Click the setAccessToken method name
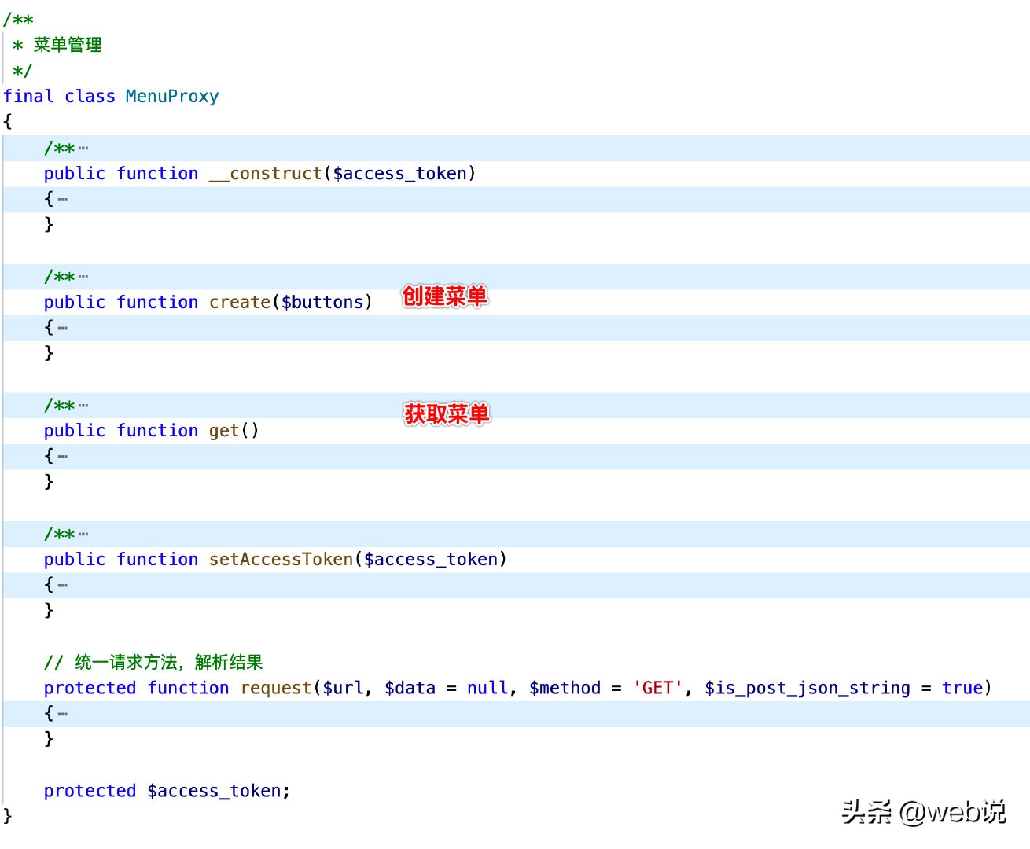The height and width of the screenshot is (849, 1030). (281, 560)
